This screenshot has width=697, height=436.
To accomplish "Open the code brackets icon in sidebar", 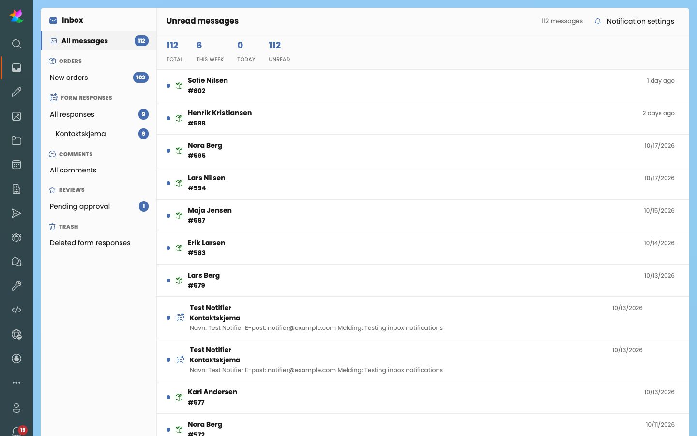I will [16, 310].
